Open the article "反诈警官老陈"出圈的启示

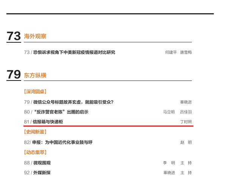point(61,112)
